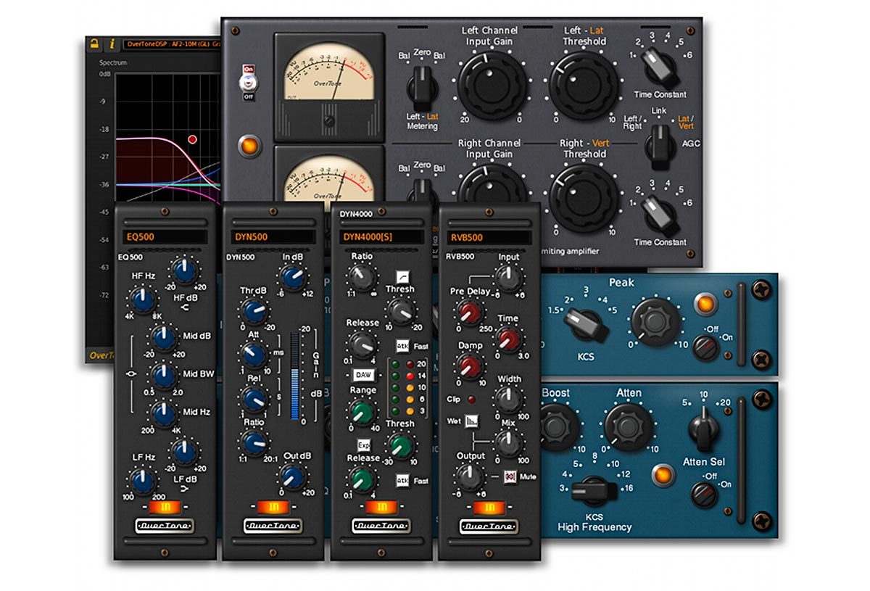Click the Mute speaker icon on RVB500
The image size is (870, 591).
click(x=510, y=477)
